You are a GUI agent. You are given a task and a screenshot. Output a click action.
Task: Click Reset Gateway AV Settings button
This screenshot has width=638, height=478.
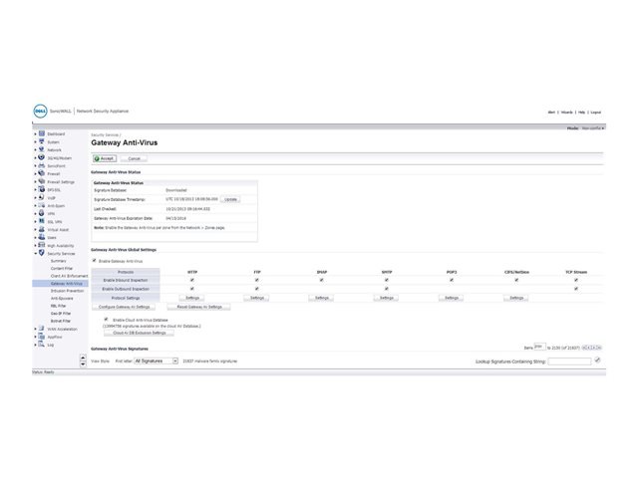[x=199, y=307]
